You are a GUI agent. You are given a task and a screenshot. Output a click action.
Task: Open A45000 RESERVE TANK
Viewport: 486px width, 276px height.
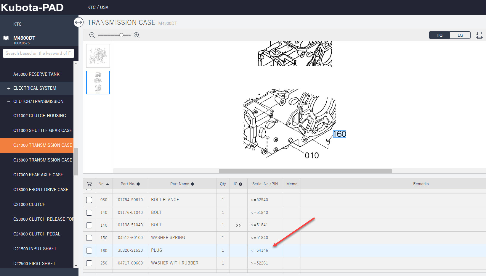36,74
